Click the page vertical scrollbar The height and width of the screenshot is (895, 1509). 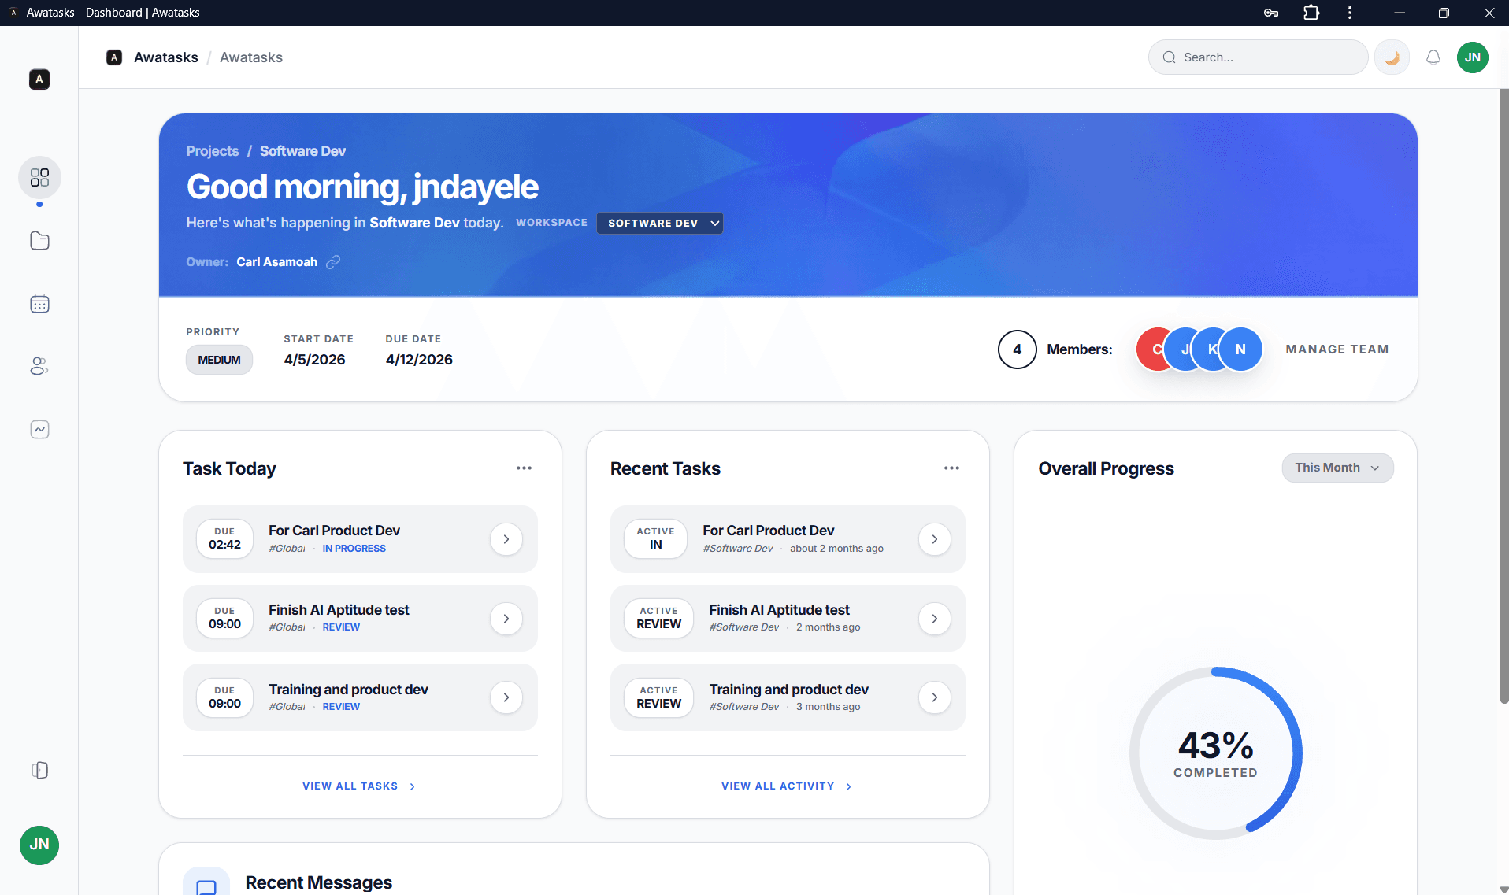tap(1503, 396)
